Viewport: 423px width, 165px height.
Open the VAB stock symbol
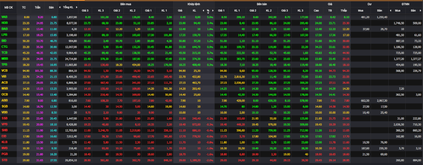(4, 17)
